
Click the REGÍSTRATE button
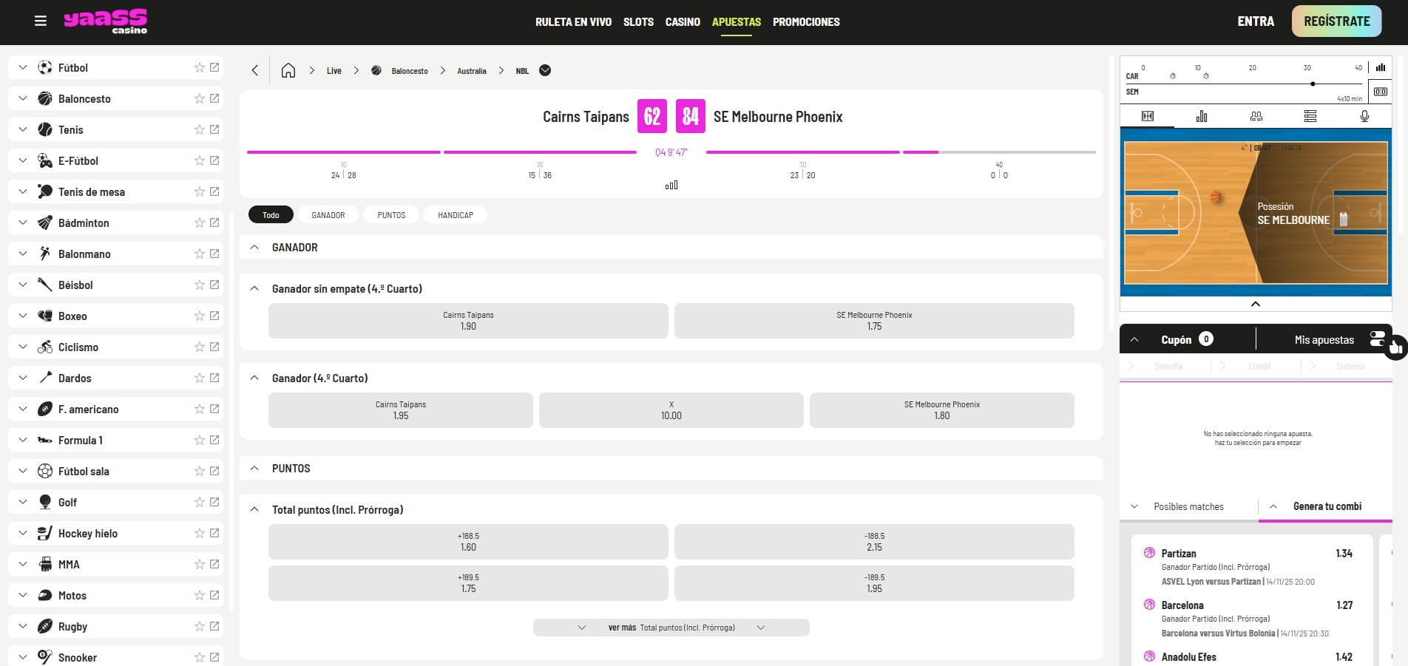click(x=1336, y=21)
